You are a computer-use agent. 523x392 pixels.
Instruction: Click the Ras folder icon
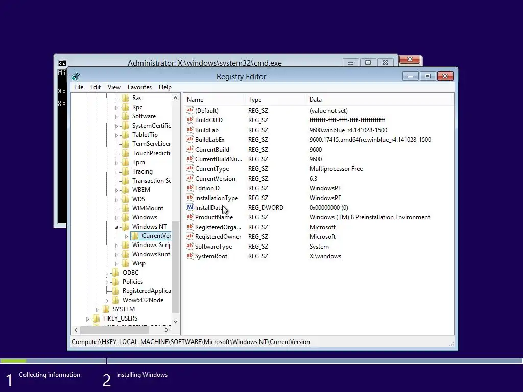[126, 98]
